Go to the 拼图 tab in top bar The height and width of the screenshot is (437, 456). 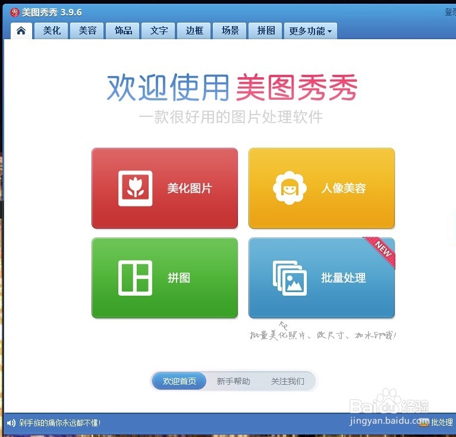tap(266, 30)
